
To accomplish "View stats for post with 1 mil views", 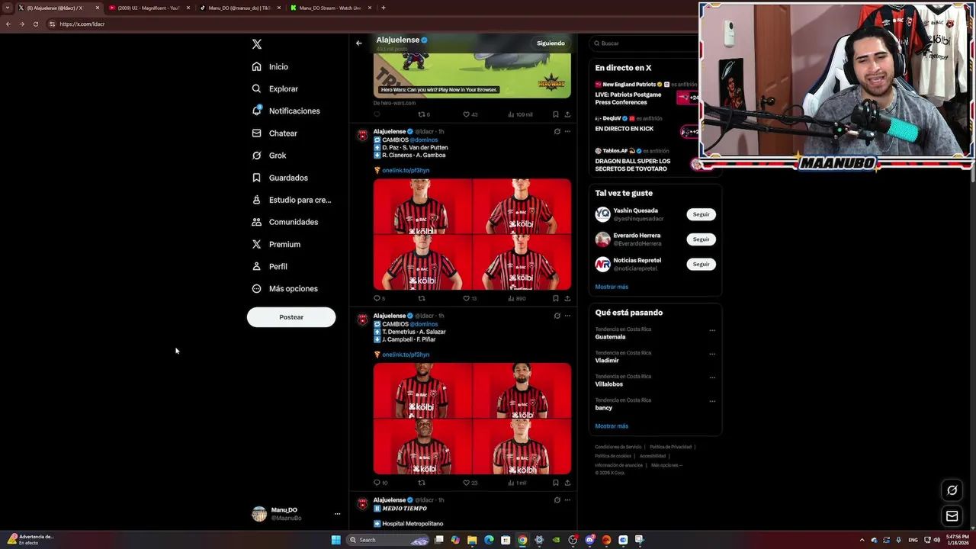I will [x=517, y=483].
